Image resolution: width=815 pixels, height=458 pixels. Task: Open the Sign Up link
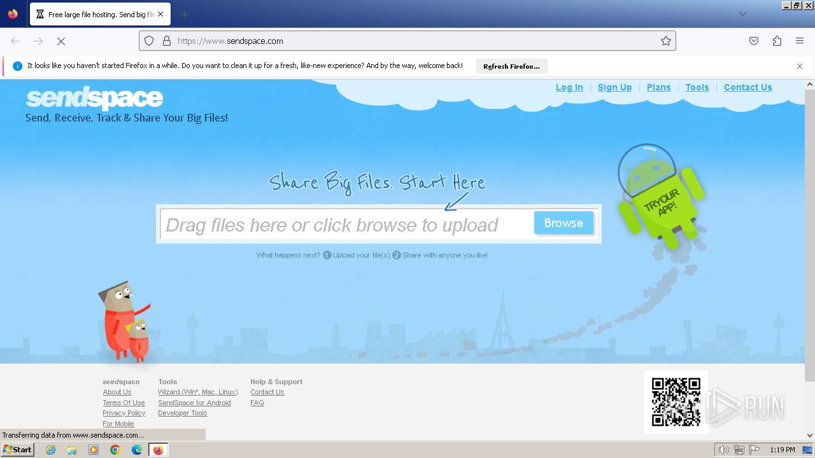(615, 87)
